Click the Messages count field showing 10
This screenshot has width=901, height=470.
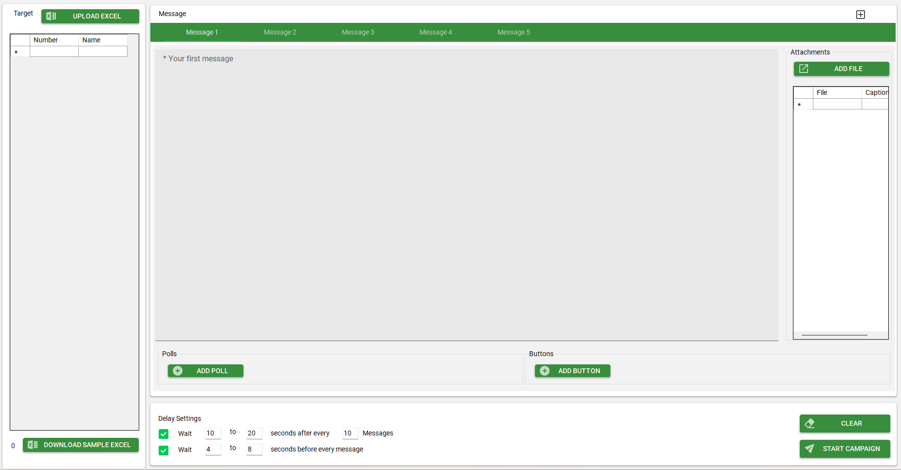[350, 433]
